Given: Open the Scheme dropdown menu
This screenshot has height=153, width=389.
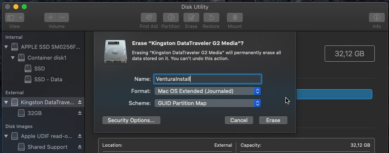Looking at the screenshot, I should (207, 103).
